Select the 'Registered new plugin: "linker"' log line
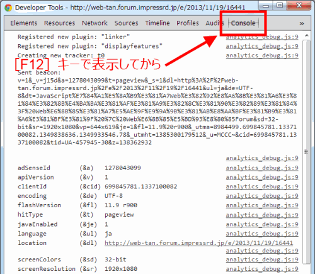Image resolution: width=315 pixels, height=274 pixels. click(x=74, y=37)
